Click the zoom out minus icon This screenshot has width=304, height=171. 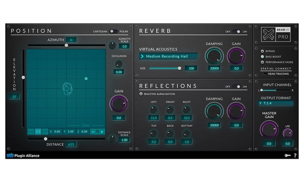coord(93,132)
